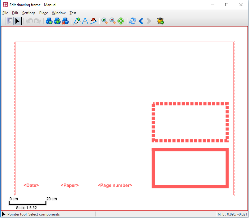Click the N, E coordinates in status bar
The image size is (249, 218).
[232, 214]
